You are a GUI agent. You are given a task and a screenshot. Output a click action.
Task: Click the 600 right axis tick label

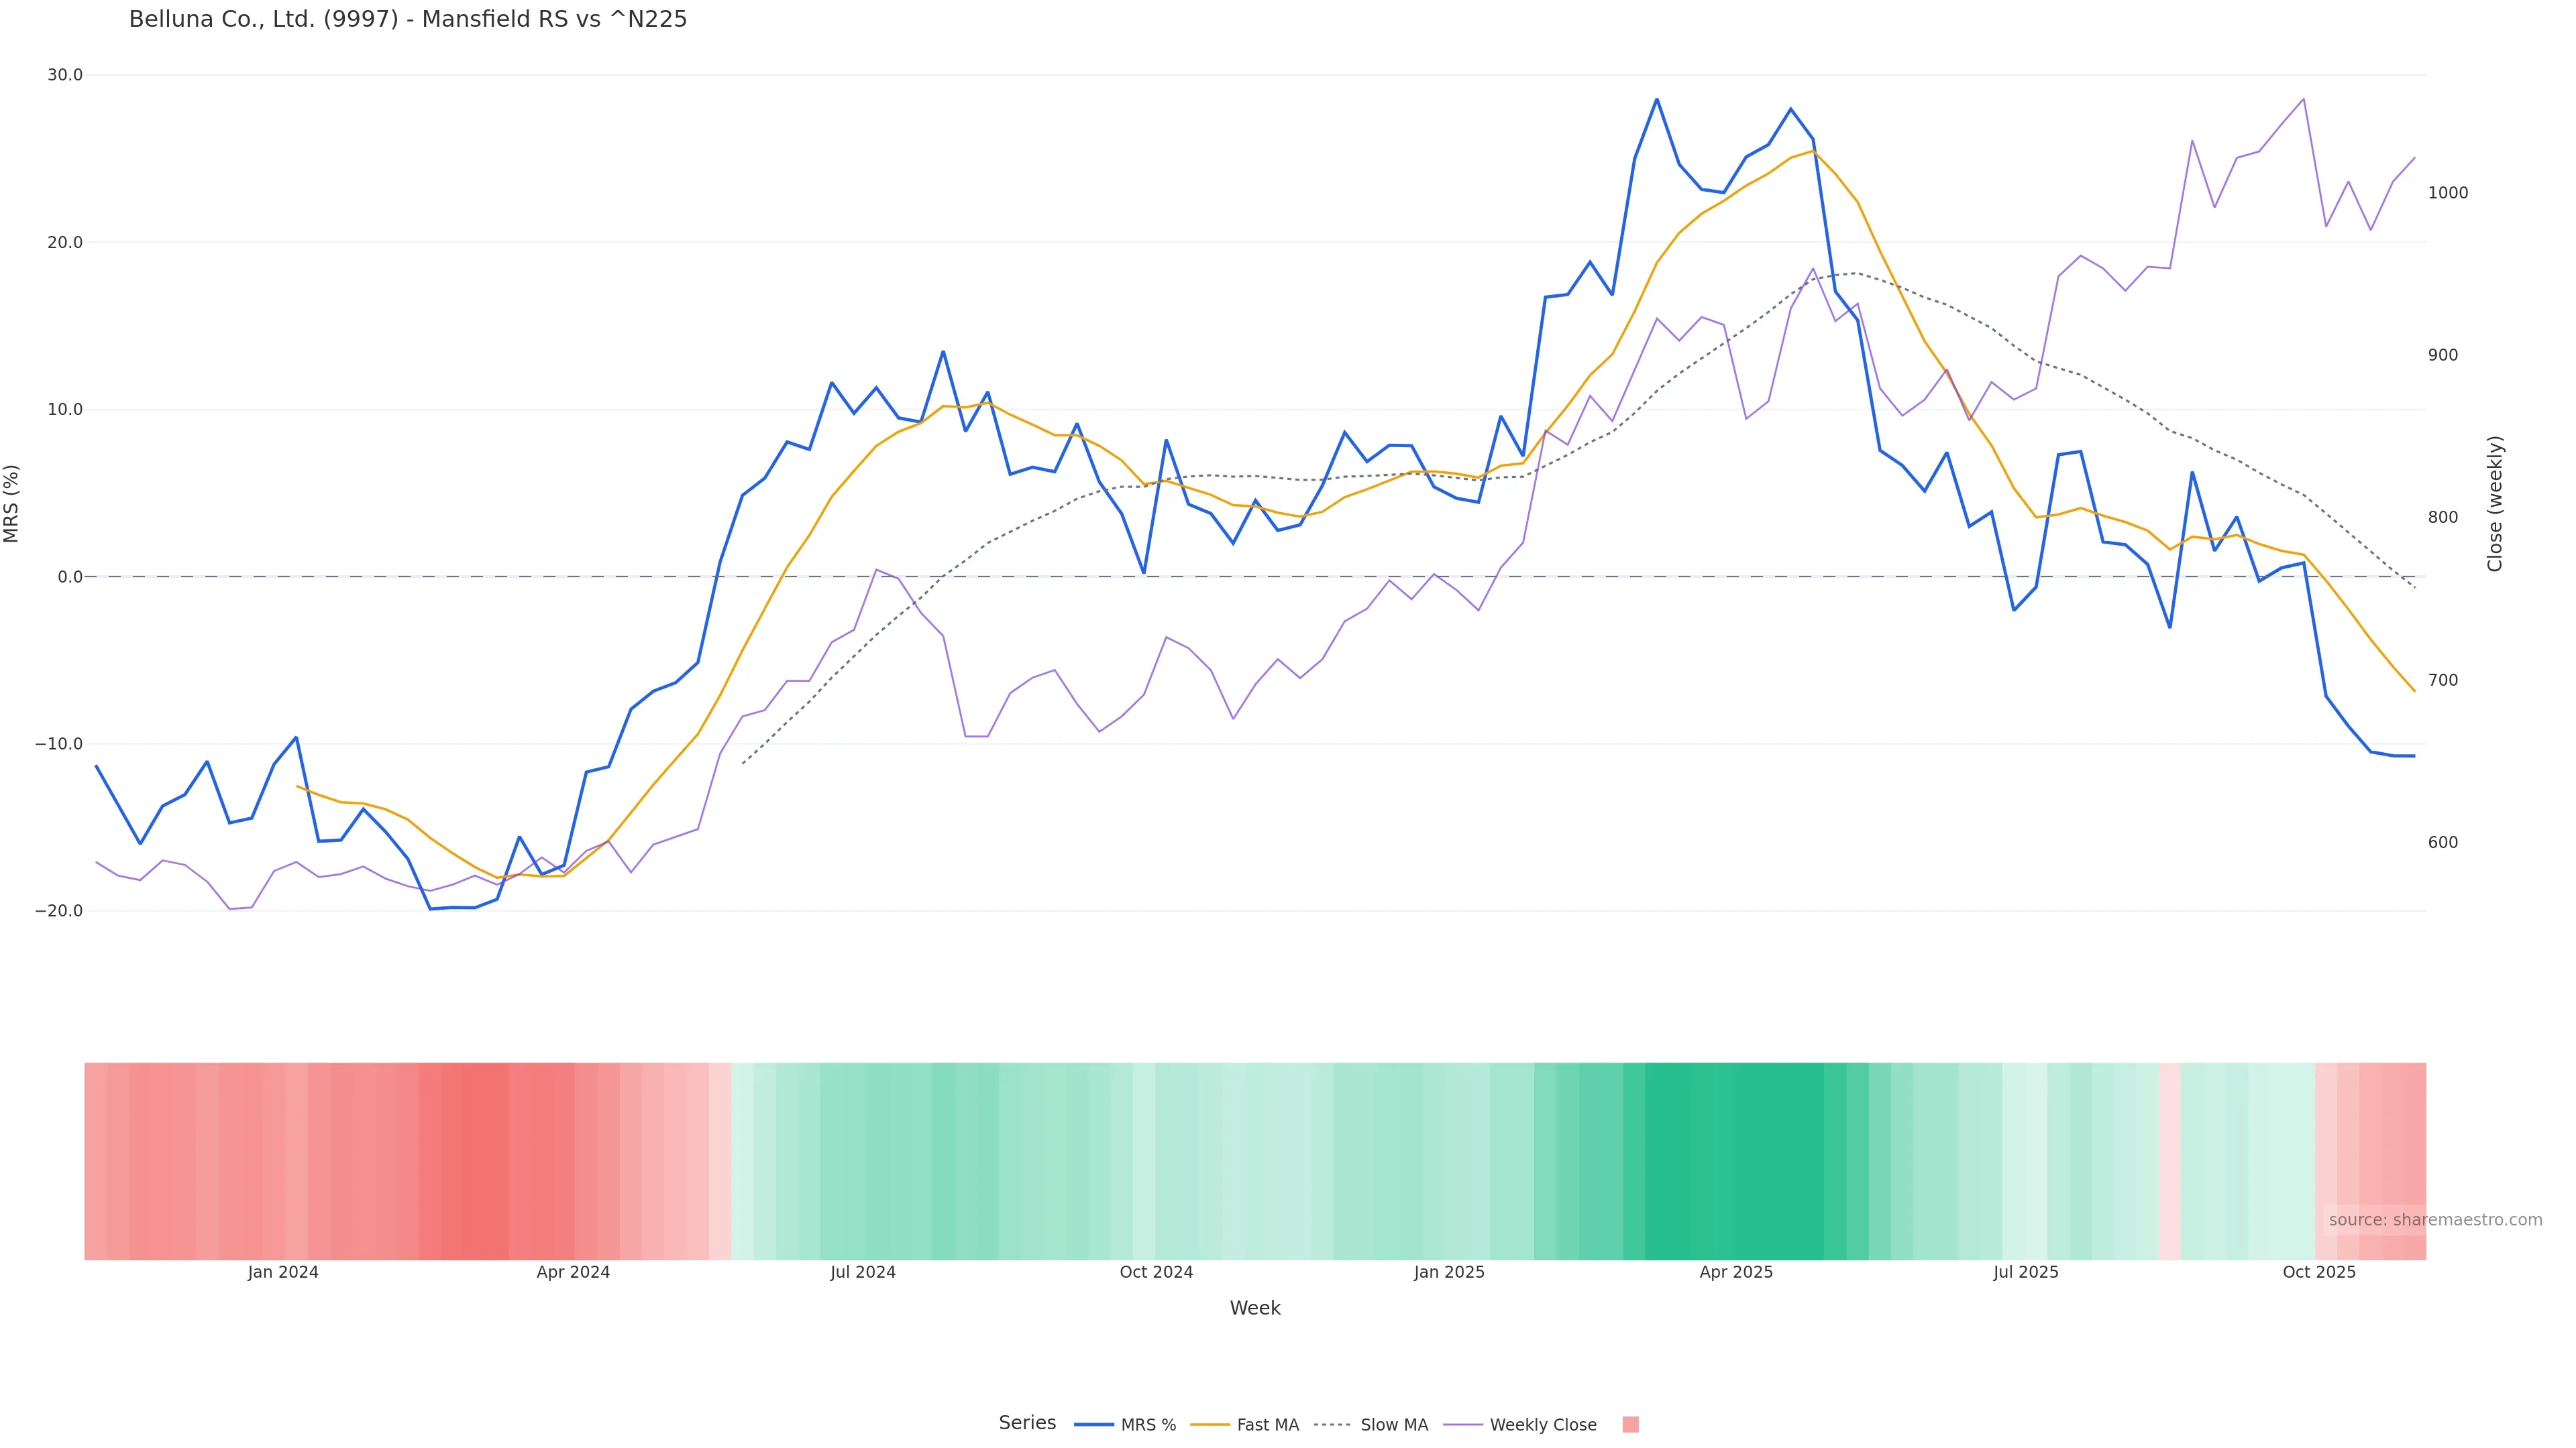click(x=2442, y=843)
